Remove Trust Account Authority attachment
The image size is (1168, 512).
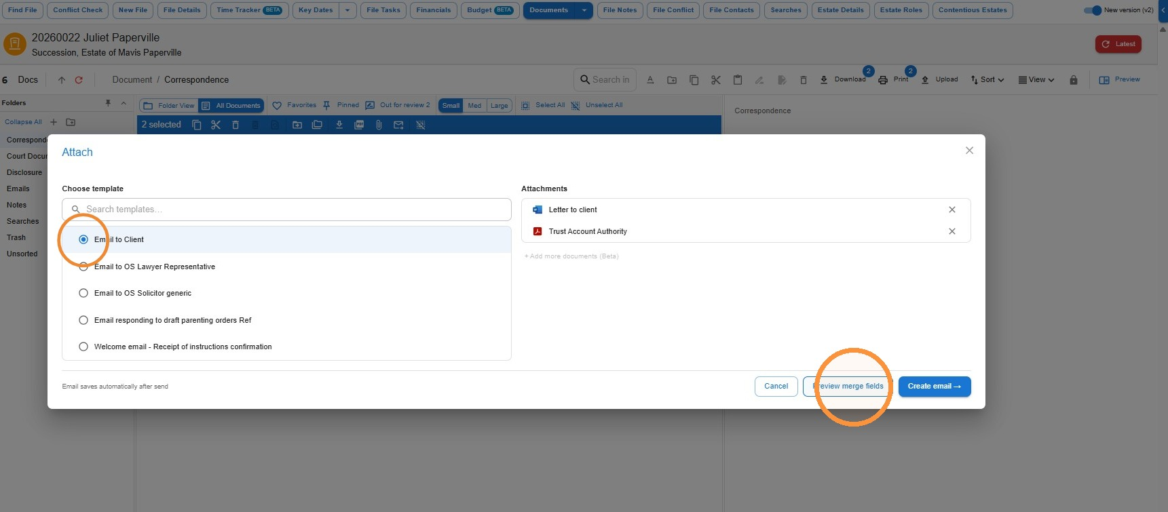coord(952,231)
